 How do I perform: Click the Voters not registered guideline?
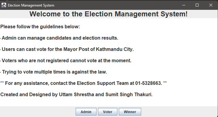(x=66, y=61)
